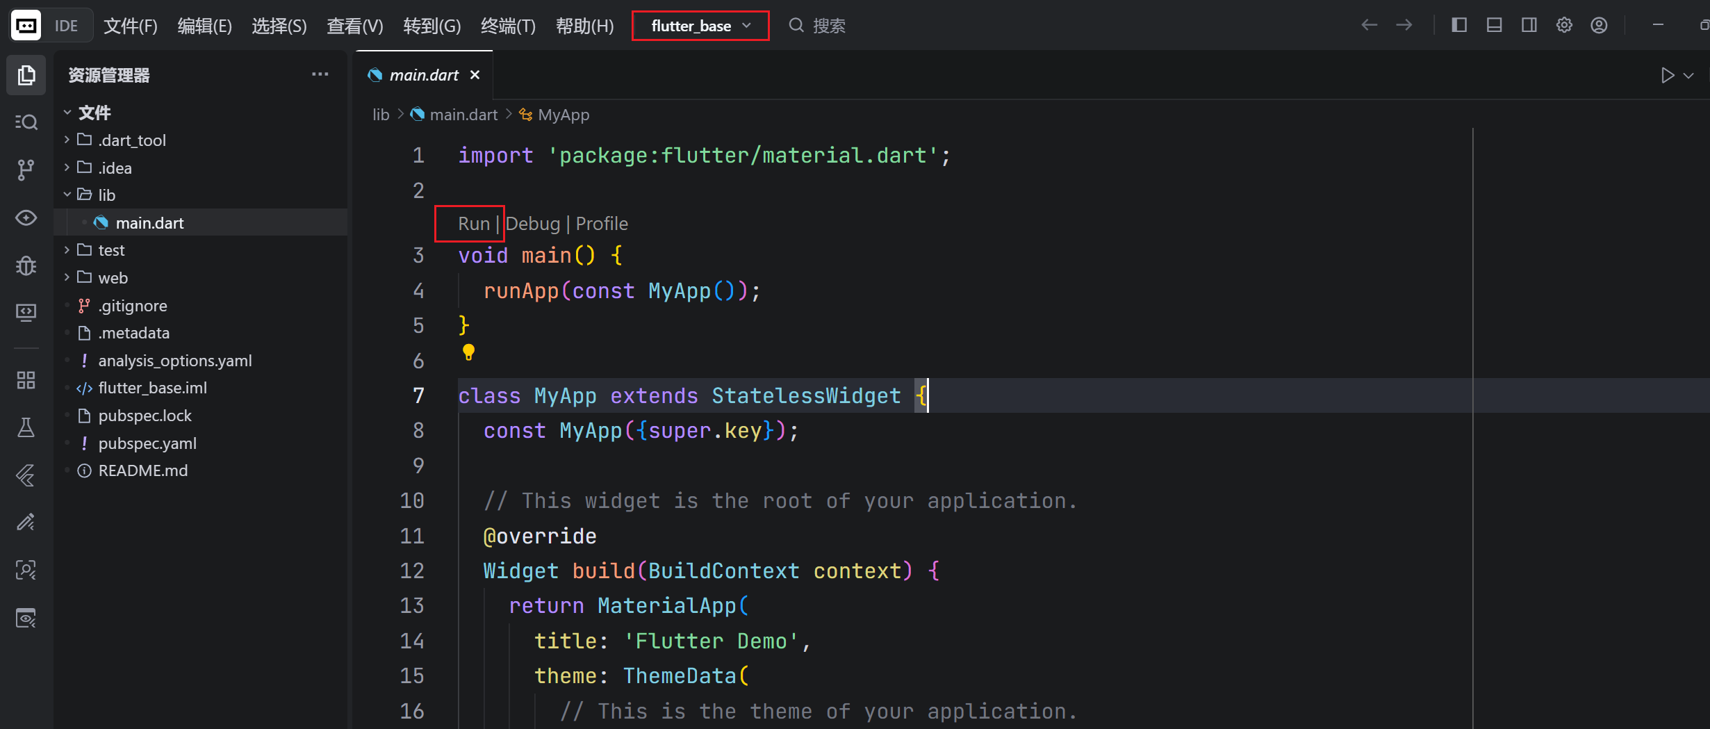Open the 终端(T) menu

point(508,26)
